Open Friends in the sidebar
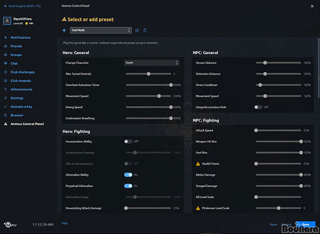 coord(16,46)
